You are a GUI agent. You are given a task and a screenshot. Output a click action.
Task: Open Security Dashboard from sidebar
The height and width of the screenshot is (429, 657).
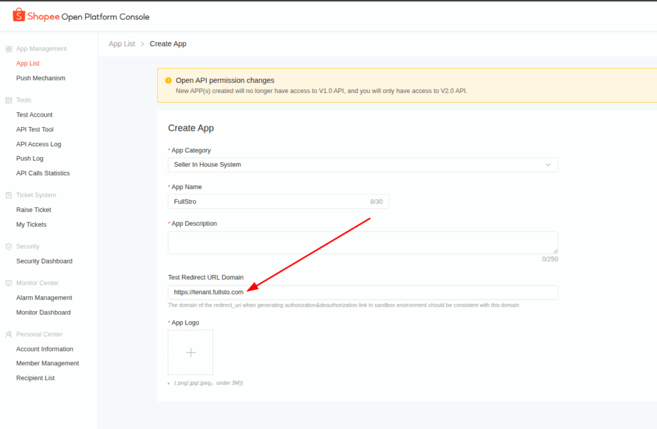44,261
